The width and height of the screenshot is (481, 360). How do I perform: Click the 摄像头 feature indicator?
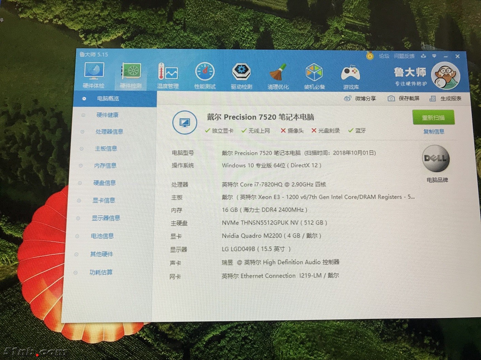292,131
